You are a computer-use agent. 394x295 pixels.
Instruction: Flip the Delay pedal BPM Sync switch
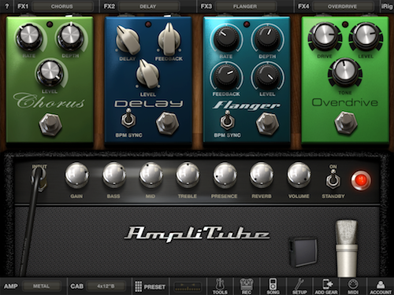pyautogui.click(x=128, y=119)
